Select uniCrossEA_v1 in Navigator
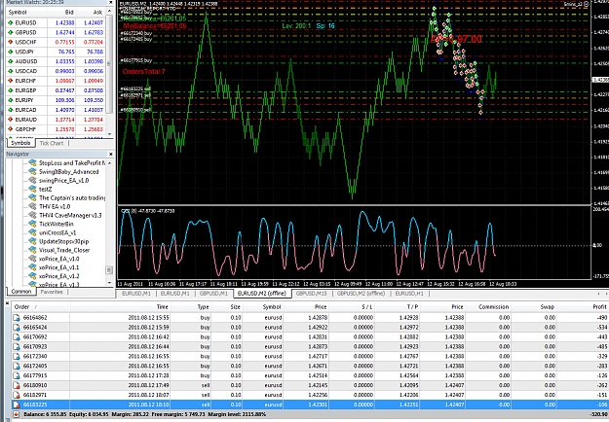 pos(57,233)
